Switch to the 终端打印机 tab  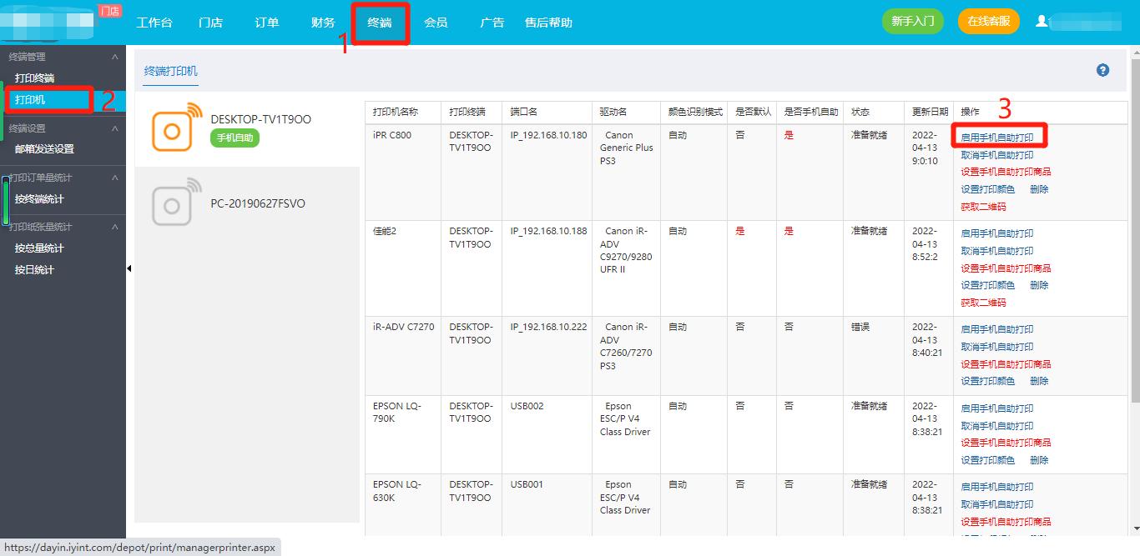tap(171, 72)
